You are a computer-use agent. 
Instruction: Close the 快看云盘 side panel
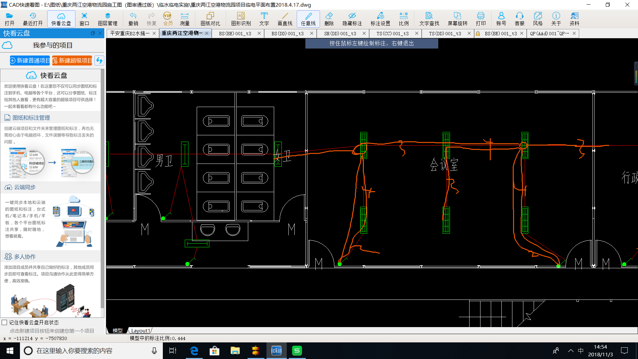[x=100, y=33]
